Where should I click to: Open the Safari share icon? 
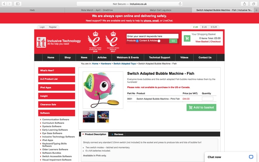click(x=244, y=4)
